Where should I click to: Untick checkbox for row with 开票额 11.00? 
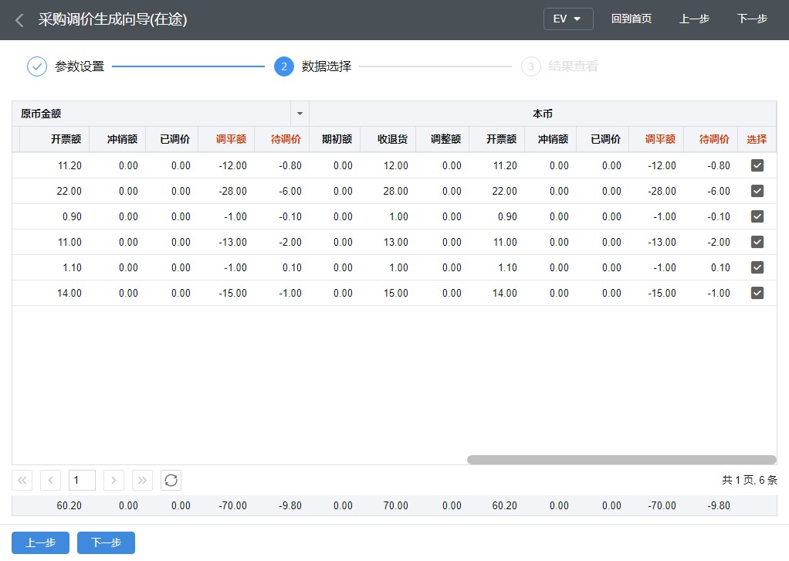click(757, 242)
